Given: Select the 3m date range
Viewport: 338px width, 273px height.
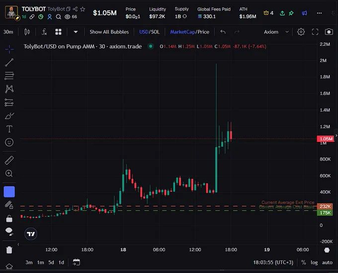Looking at the screenshot, I should (29, 263).
